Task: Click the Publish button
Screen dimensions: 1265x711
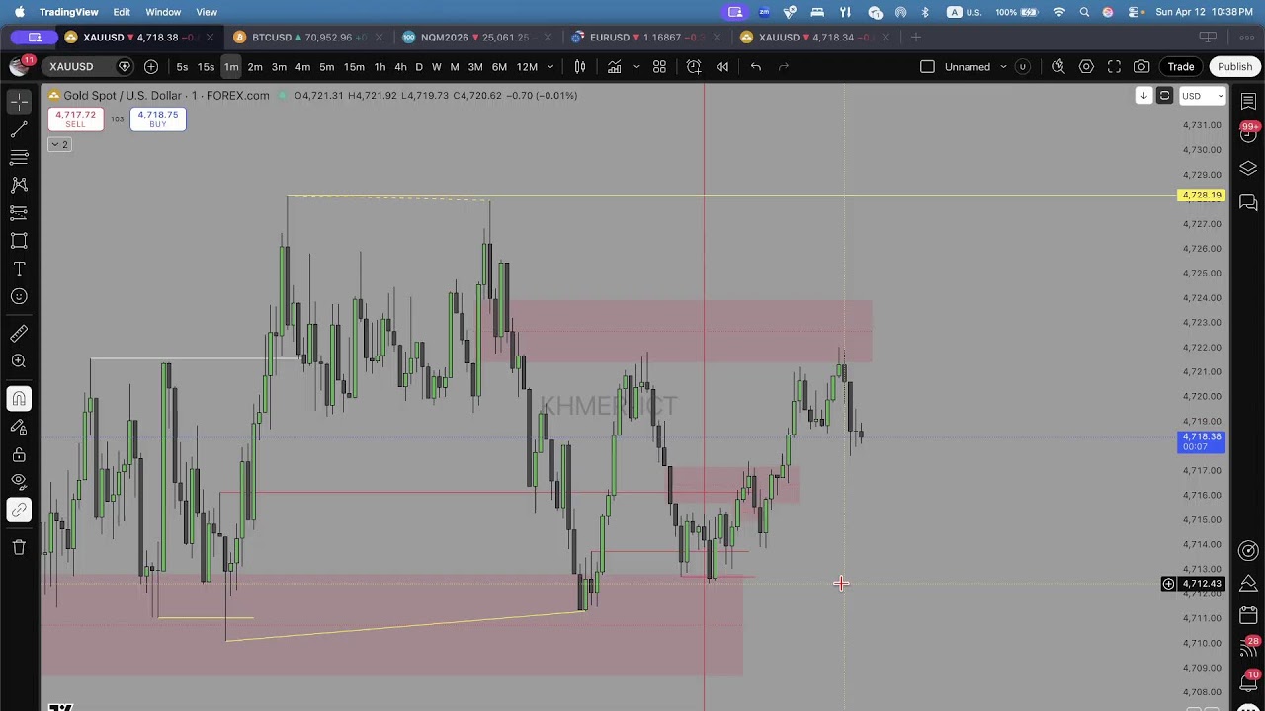Action: [1234, 66]
